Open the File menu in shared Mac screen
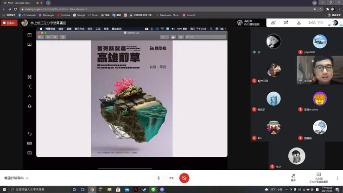Viewport: 343px width, 193px height. click(x=61, y=29)
